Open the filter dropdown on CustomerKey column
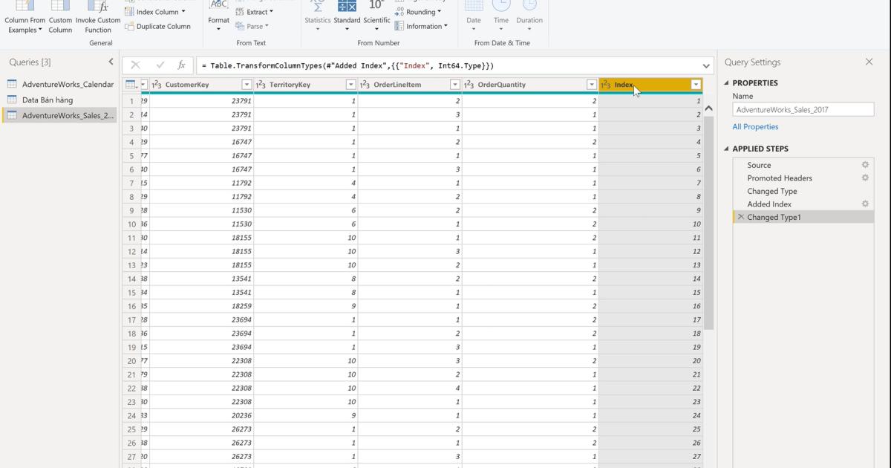891x468 pixels. (x=246, y=85)
